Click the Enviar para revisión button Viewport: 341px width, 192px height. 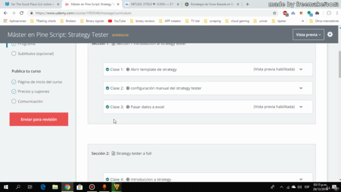(39, 119)
